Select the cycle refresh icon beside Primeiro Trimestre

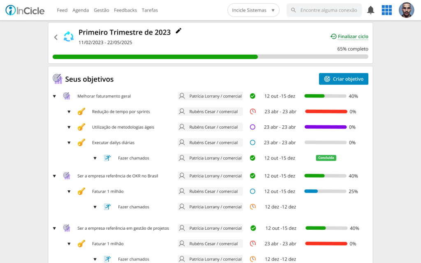pos(69,37)
